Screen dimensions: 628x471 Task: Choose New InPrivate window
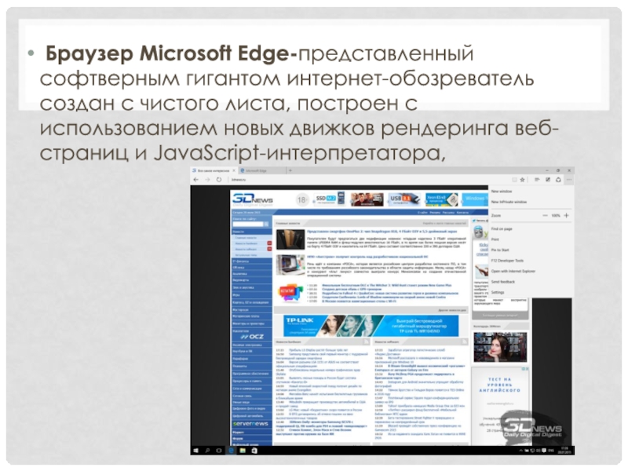[509, 202]
